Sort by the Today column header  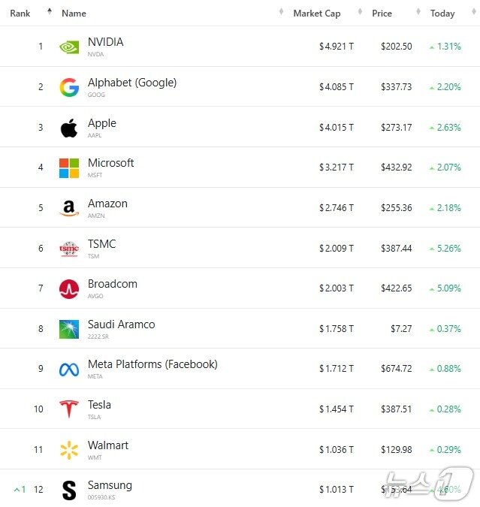click(442, 14)
